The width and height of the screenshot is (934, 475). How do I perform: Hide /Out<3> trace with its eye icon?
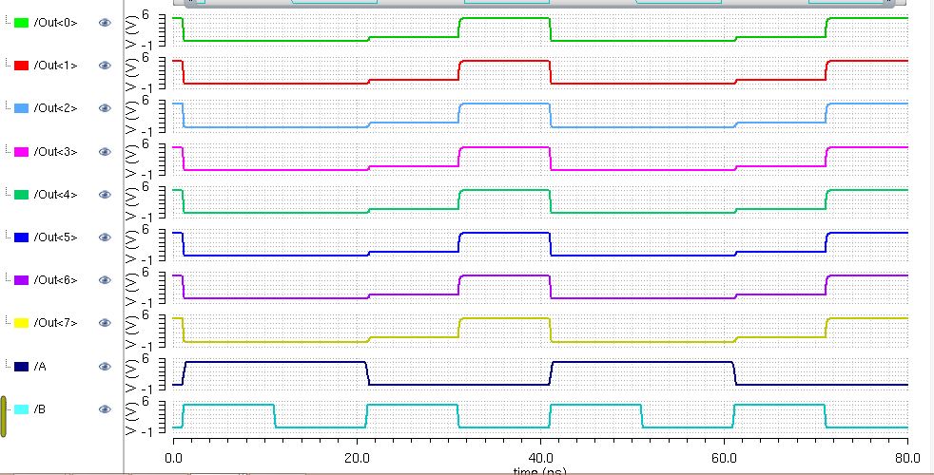pos(105,152)
